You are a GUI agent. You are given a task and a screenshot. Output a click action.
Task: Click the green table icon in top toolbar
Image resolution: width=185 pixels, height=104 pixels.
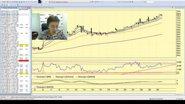point(8,2)
